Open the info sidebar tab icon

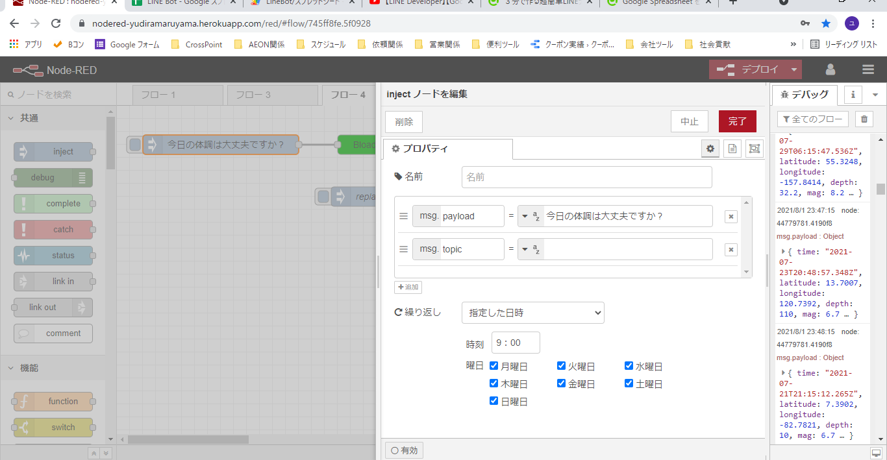pos(853,95)
